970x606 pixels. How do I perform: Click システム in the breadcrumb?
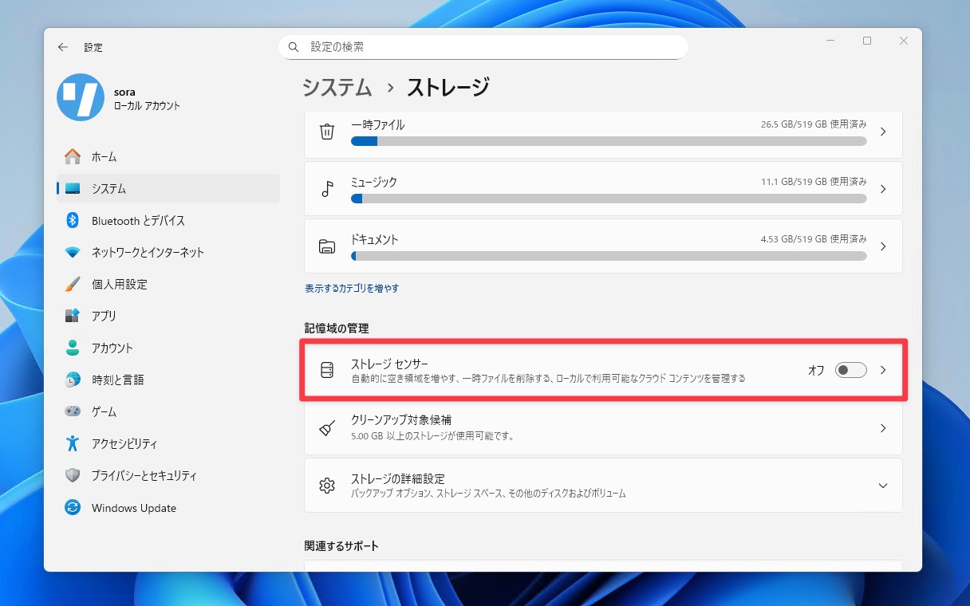337,88
